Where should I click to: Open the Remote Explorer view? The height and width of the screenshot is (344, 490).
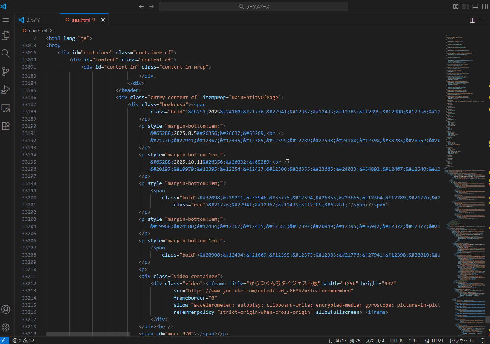click(x=6, y=108)
